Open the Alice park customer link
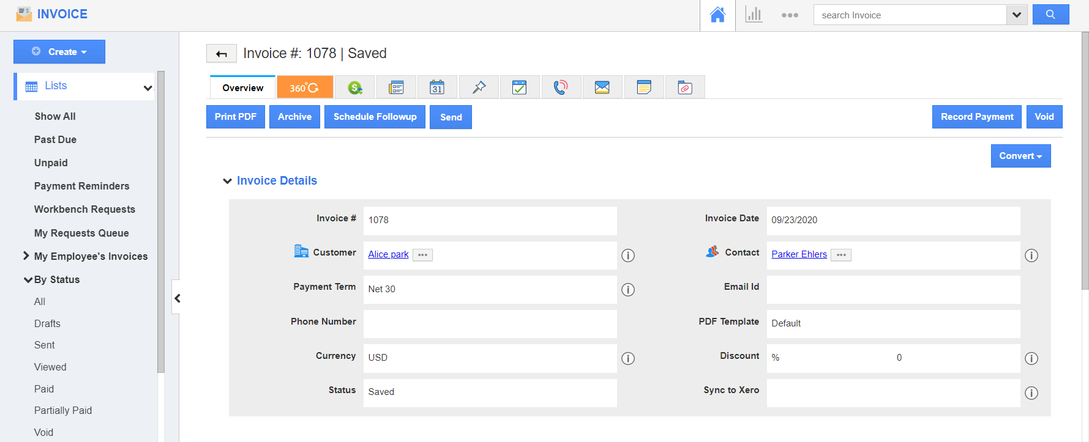This screenshot has height=442, width=1089. point(388,254)
